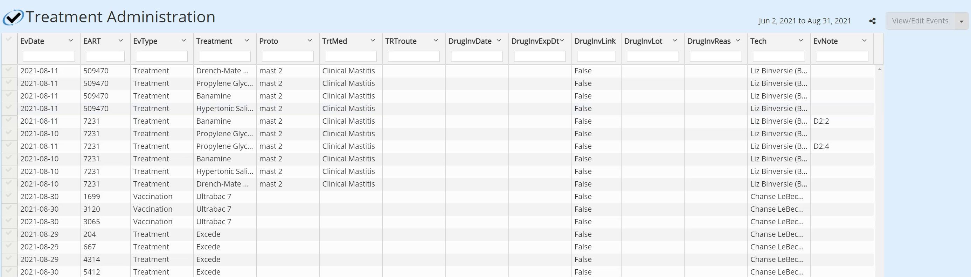Viewport: 971px width, 277px height.
Task: Open the DrugInvDate column menu chevron
Action: (499, 41)
